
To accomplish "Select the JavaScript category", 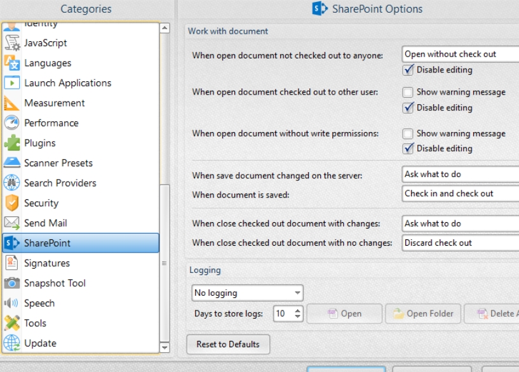I will [81, 43].
